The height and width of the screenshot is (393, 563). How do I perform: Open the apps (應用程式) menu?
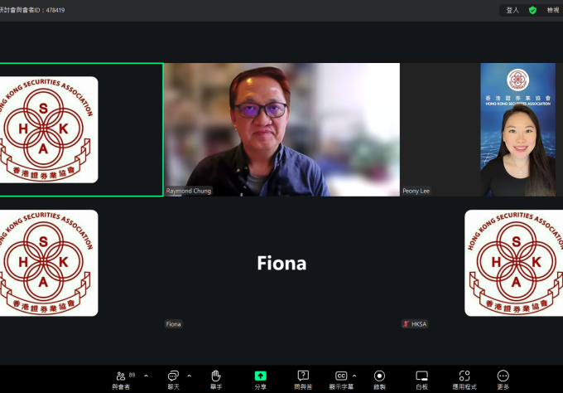464,378
